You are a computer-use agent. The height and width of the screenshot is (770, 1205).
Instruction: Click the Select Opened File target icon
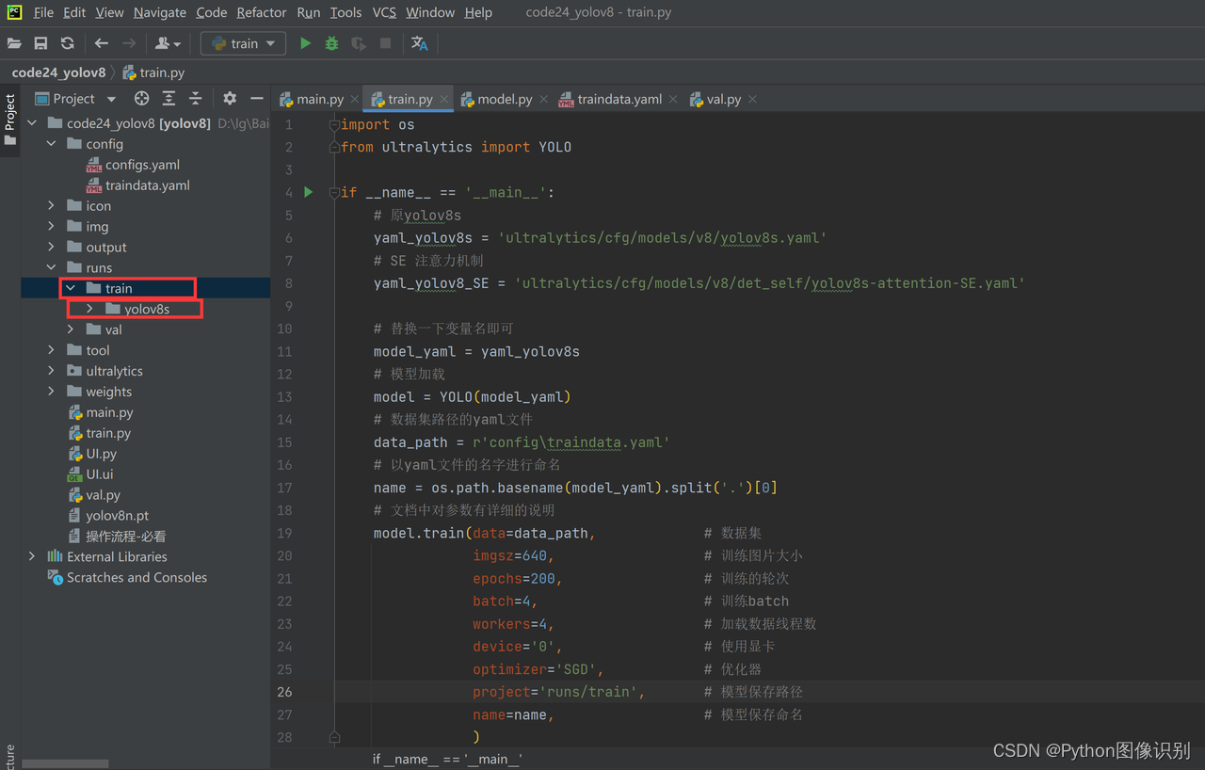coord(141,98)
